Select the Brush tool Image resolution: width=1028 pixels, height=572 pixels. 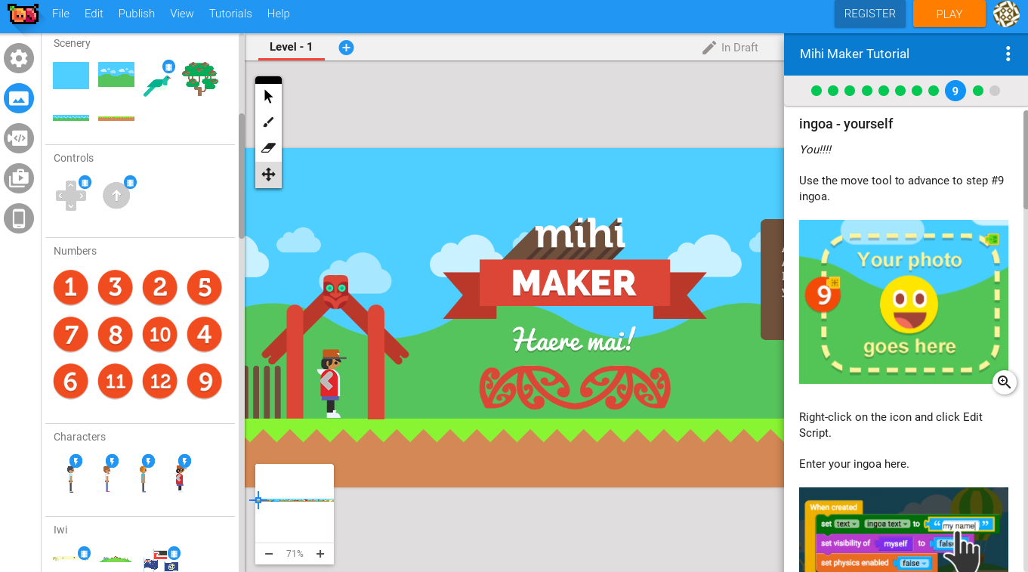268,122
